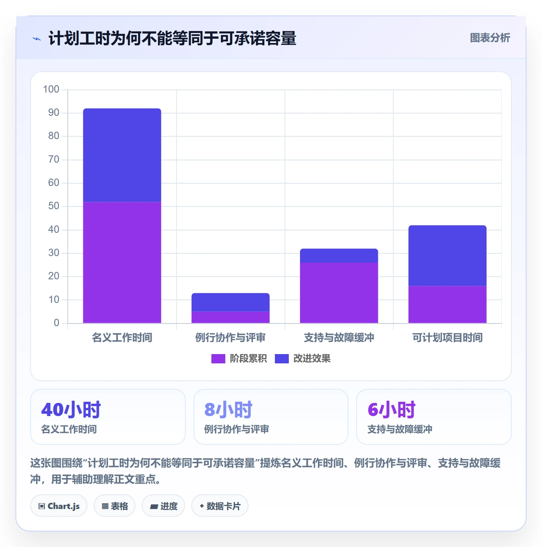Select the 8小时 例行协作与评审 card
This screenshot has height=547, width=542.
[x=271, y=417]
